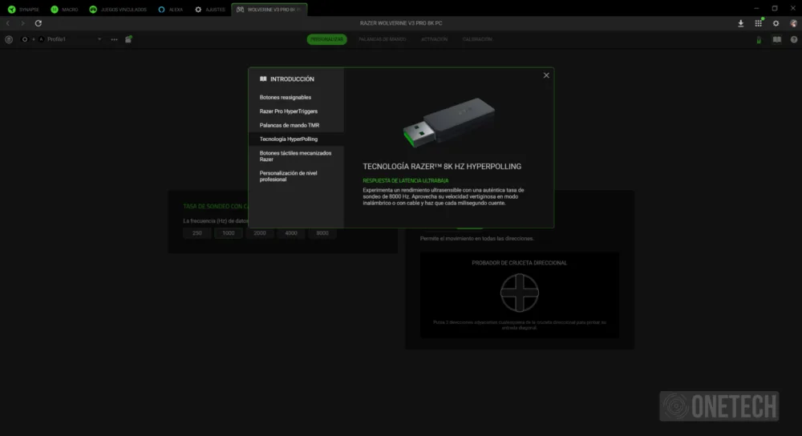
Task: Click the Alexa ring icon
Action: [162, 9]
